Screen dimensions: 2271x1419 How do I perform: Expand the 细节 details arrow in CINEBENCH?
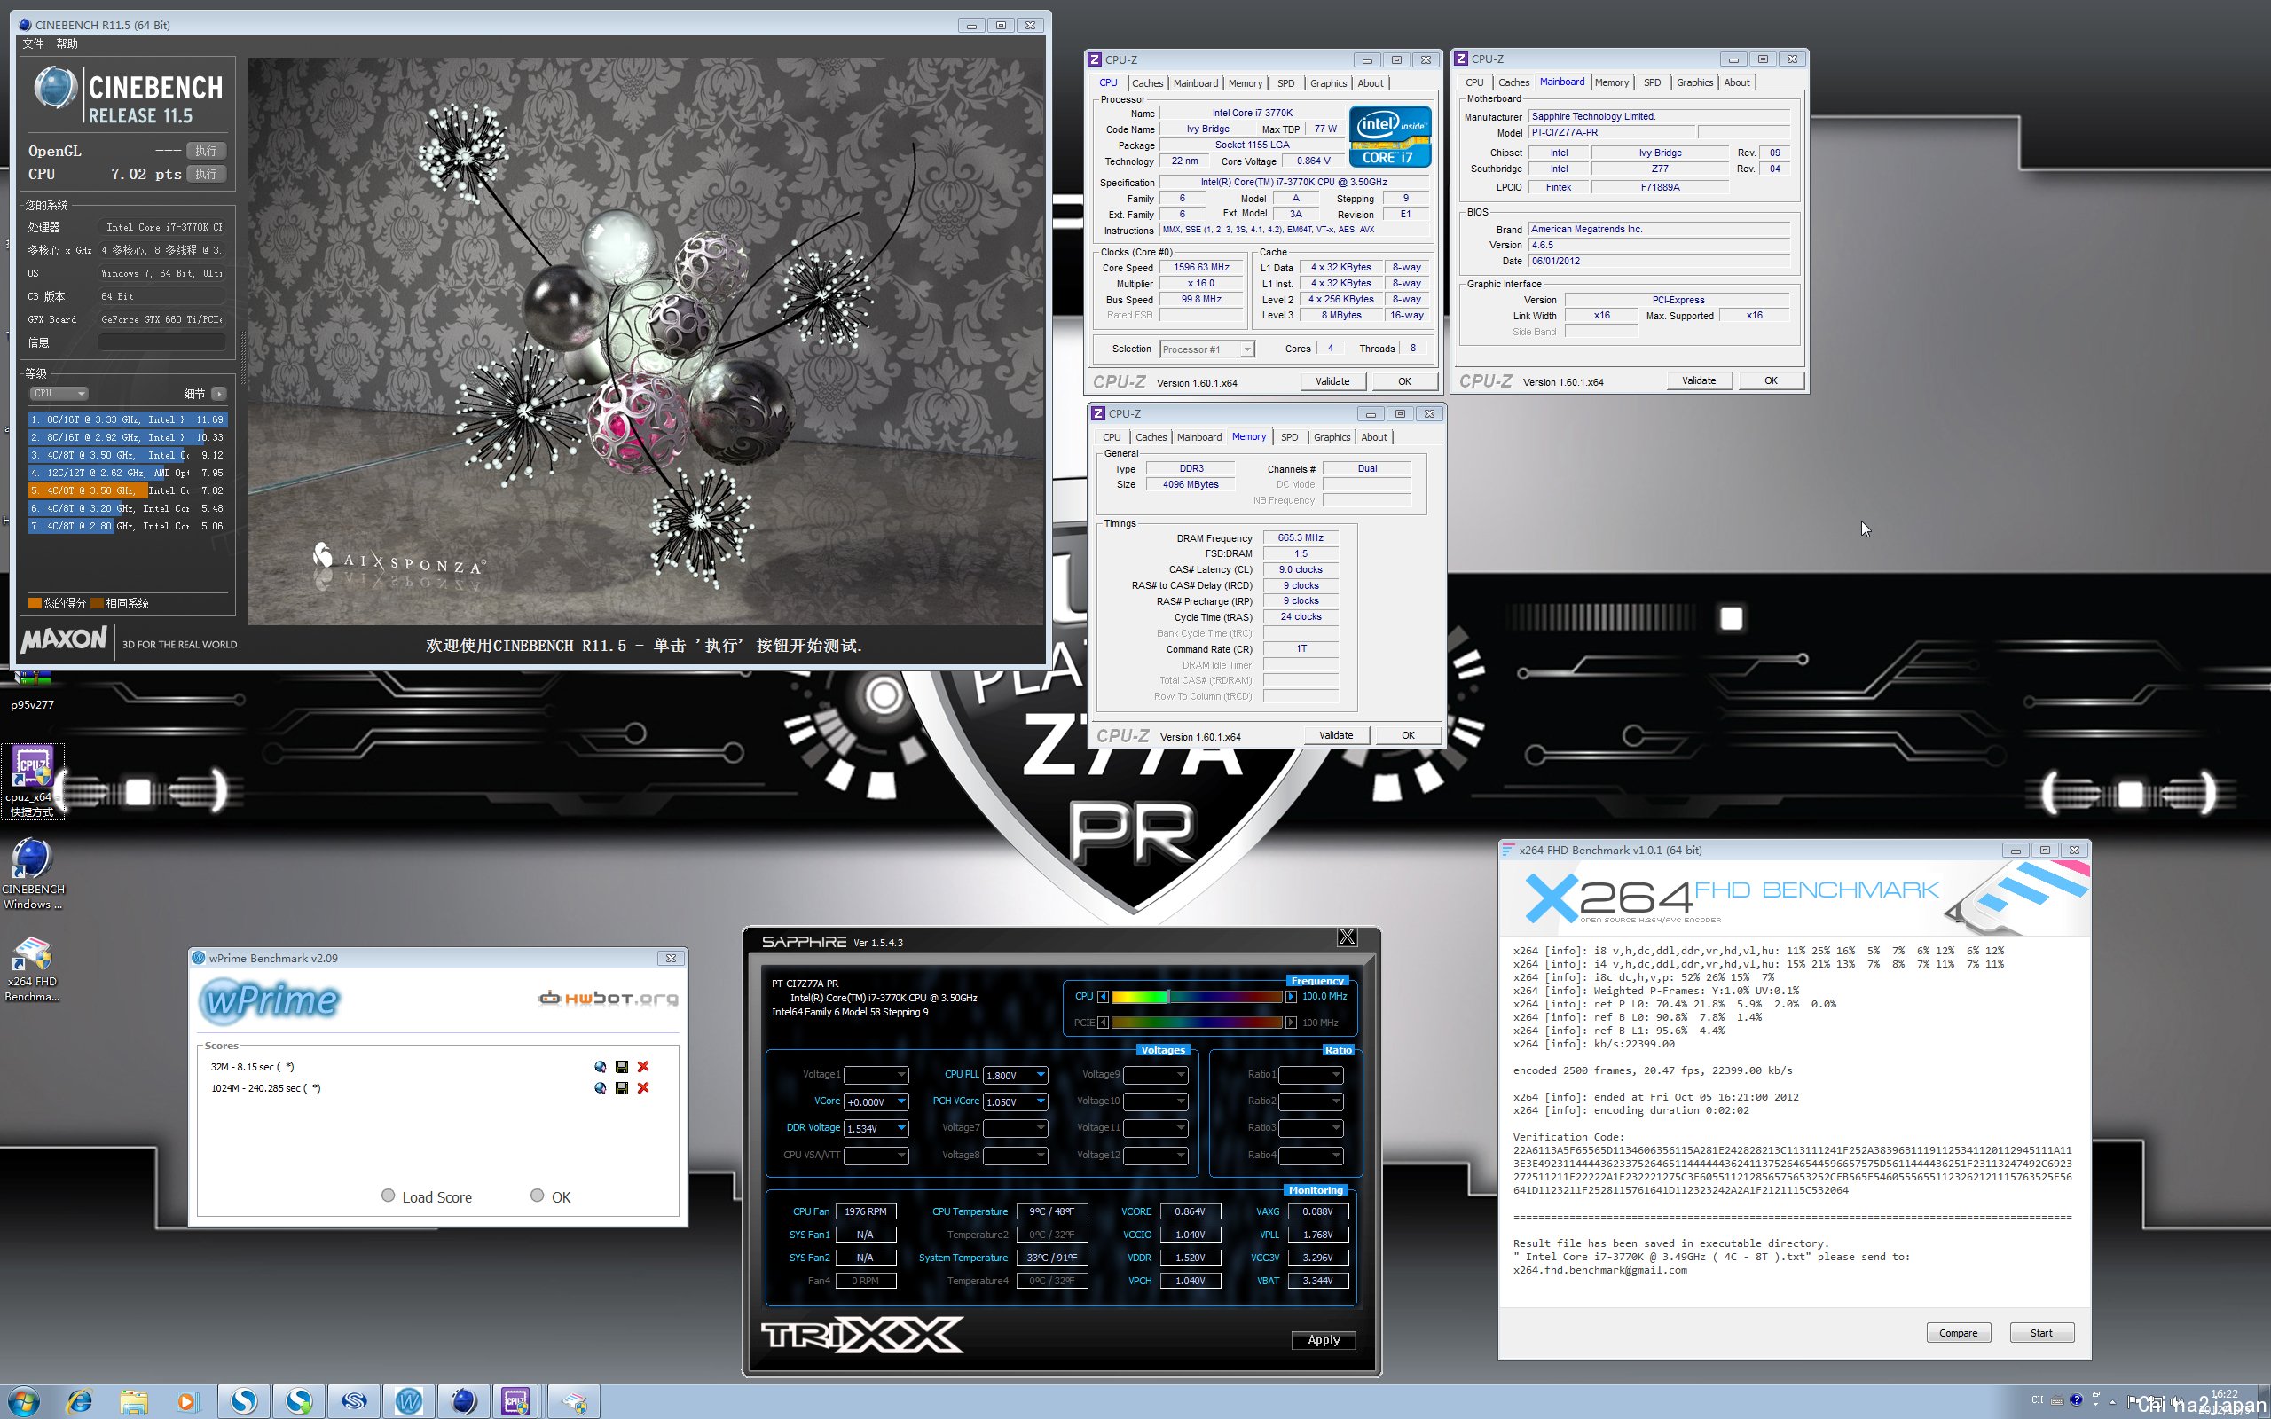click(218, 393)
